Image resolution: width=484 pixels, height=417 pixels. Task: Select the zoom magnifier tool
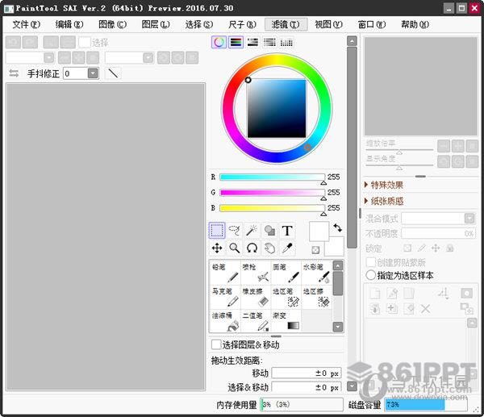tap(234, 248)
